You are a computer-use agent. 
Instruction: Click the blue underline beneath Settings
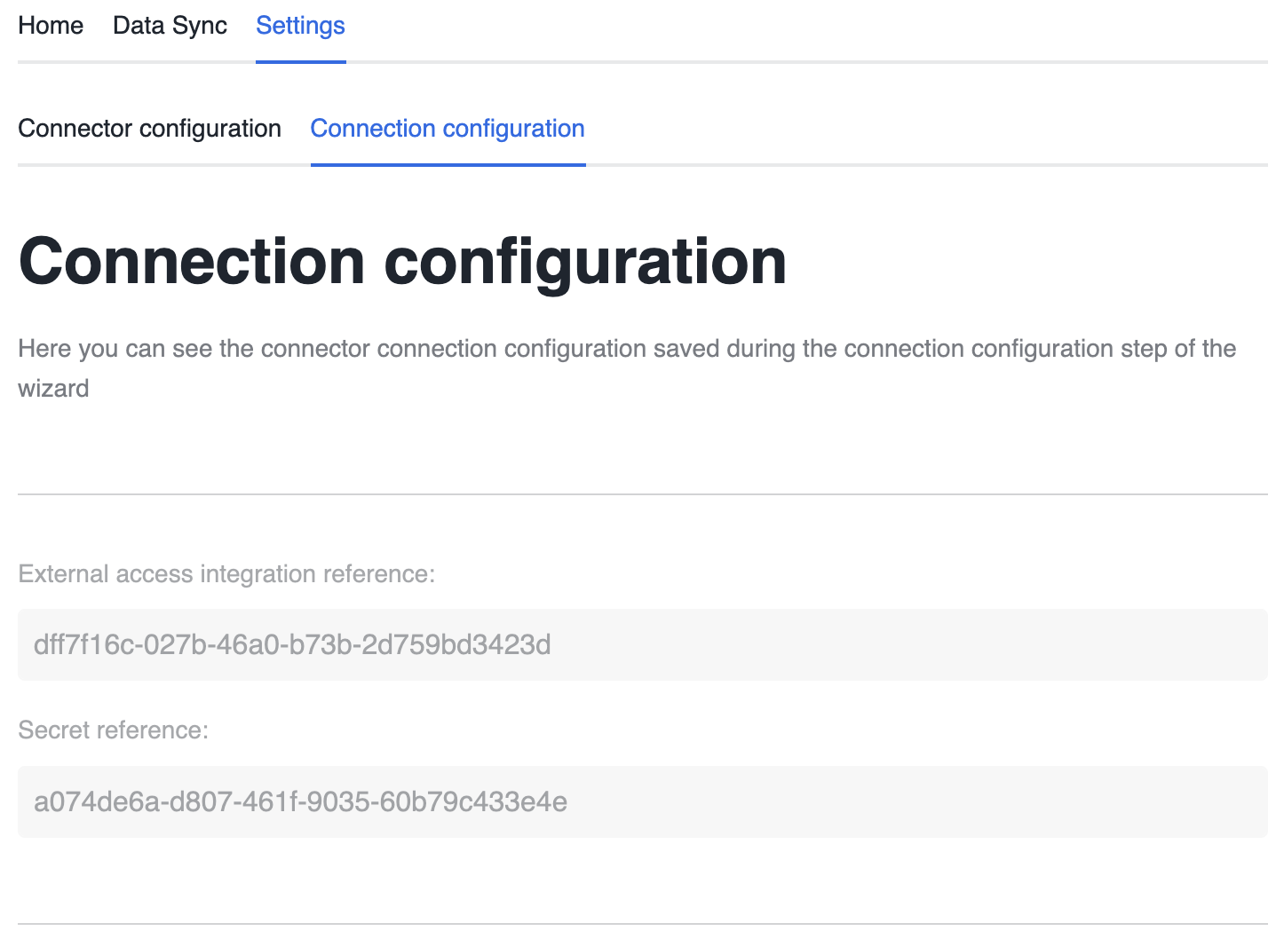point(300,62)
